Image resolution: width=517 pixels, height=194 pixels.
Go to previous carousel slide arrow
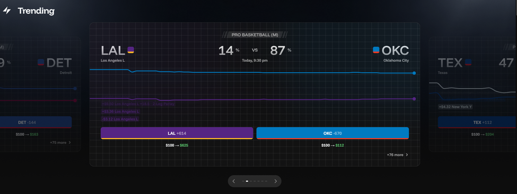coord(234,181)
